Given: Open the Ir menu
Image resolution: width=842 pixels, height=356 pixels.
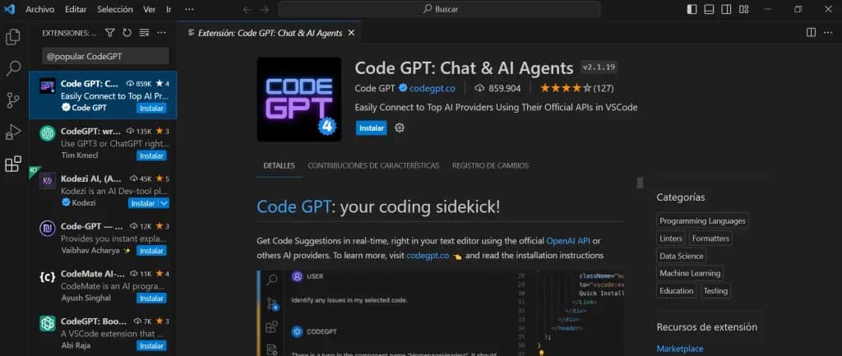Looking at the screenshot, I should [x=169, y=9].
